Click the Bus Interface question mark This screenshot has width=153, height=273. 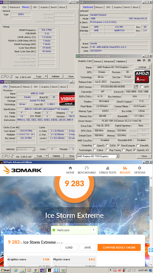[149, 96]
